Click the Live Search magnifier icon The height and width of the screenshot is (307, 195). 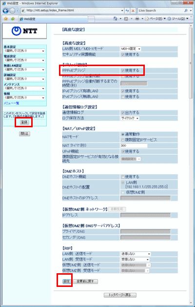point(186,11)
